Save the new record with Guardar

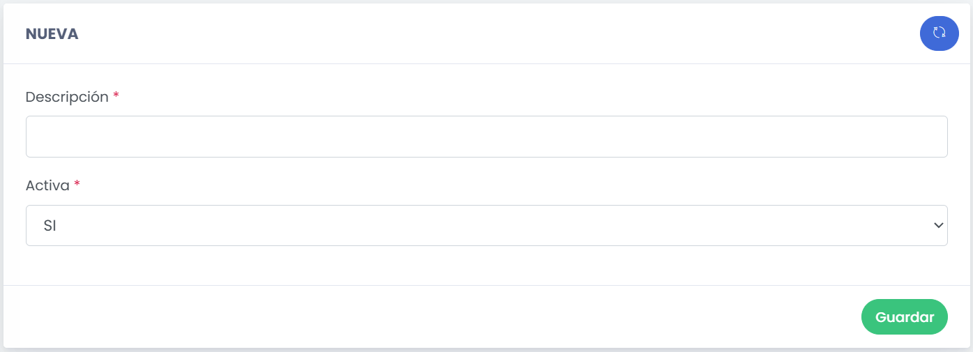[904, 317]
